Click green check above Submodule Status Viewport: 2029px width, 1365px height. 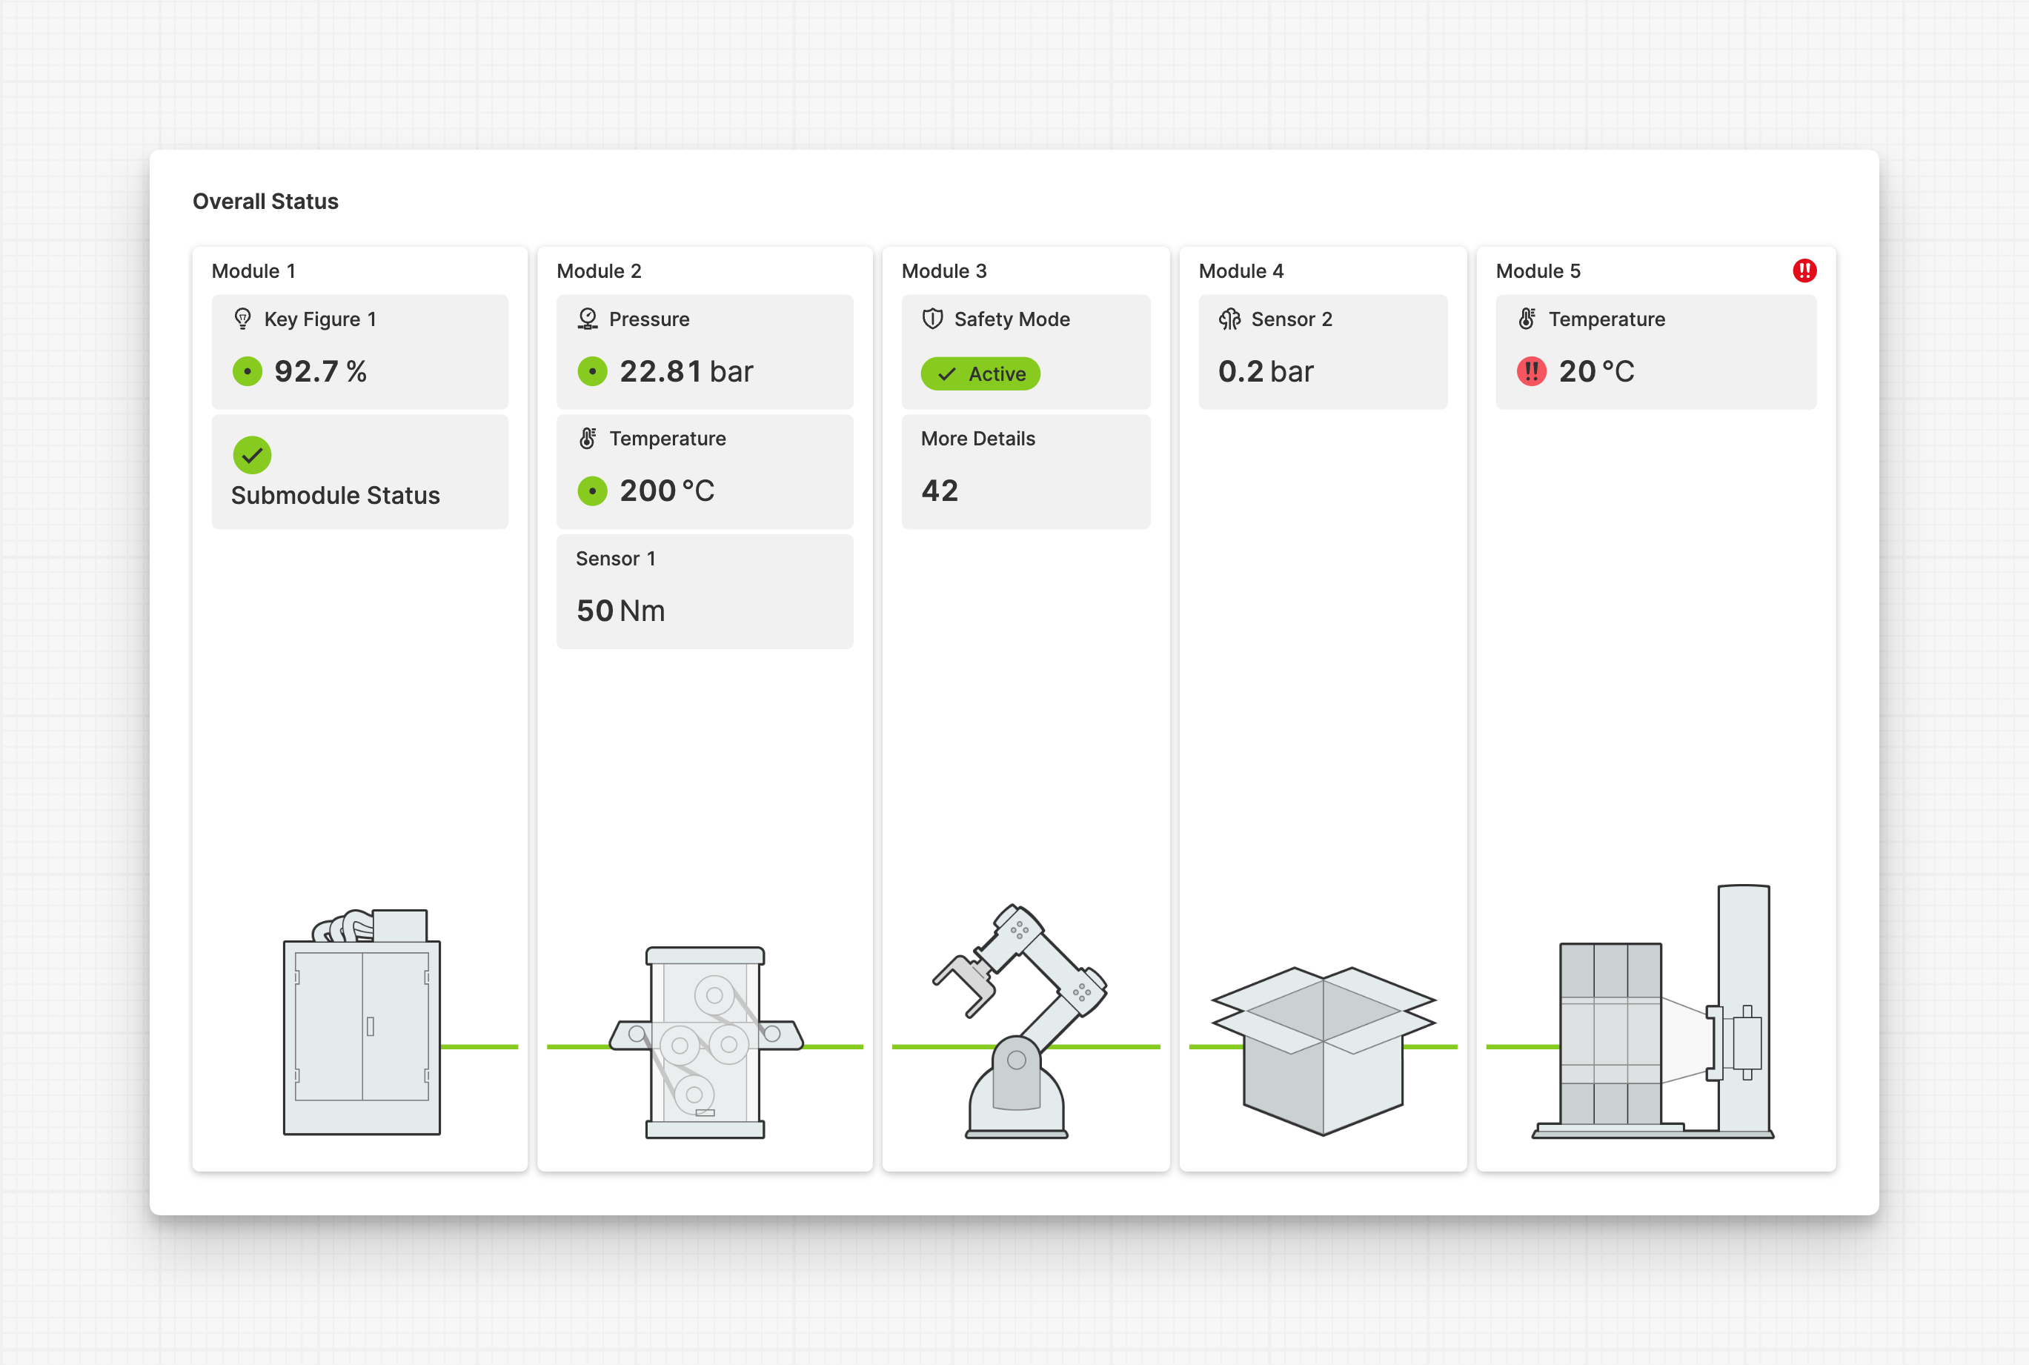click(x=251, y=454)
